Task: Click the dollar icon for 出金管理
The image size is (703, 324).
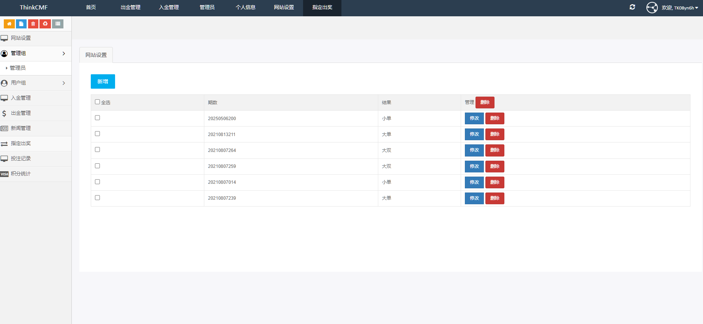Action: [4, 113]
